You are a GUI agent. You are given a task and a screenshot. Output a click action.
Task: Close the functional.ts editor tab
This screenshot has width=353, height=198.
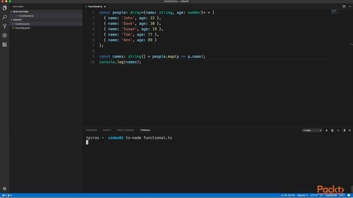pyautogui.click(x=105, y=7)
